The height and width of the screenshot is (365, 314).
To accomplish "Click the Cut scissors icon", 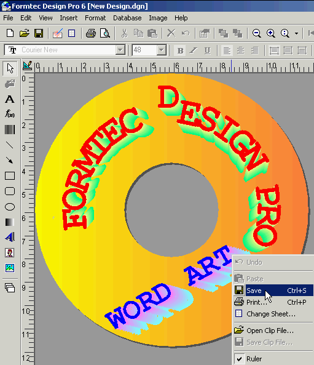I will (x=125, y=33).
